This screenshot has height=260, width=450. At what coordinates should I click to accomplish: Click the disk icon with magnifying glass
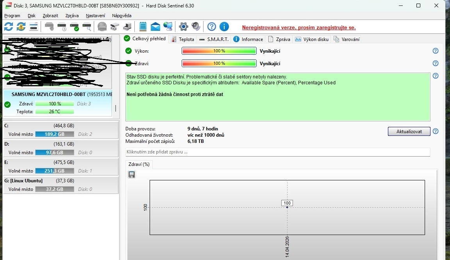[x=87, y=27]
